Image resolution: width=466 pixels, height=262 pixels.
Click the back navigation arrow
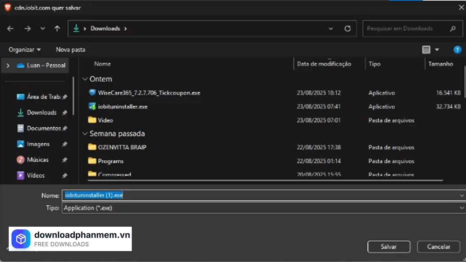tap(10, 28)
